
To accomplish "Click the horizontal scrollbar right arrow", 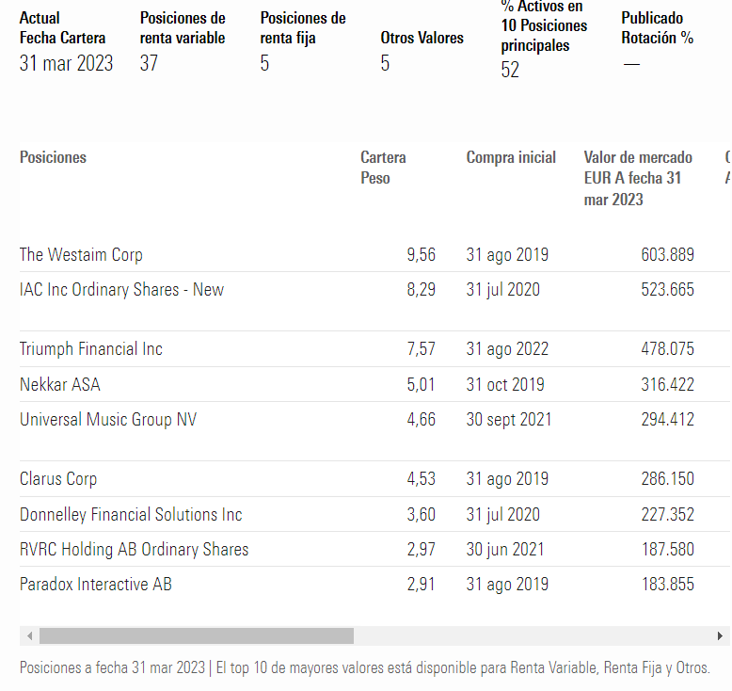I will 720,635.
